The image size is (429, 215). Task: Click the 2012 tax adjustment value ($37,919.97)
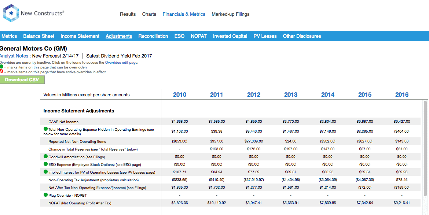254,180
